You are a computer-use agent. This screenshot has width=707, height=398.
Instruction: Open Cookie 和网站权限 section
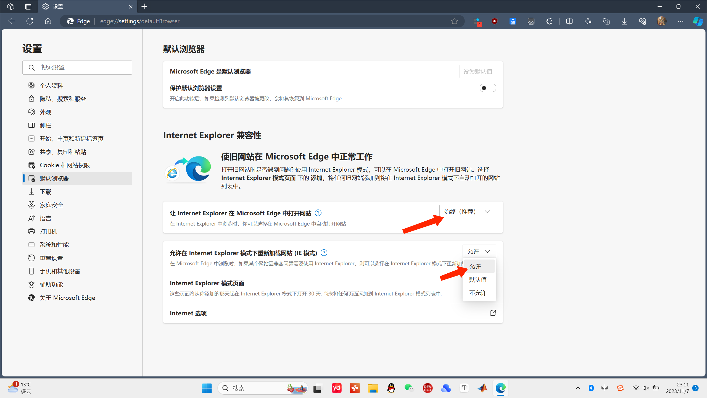point(77,165)
